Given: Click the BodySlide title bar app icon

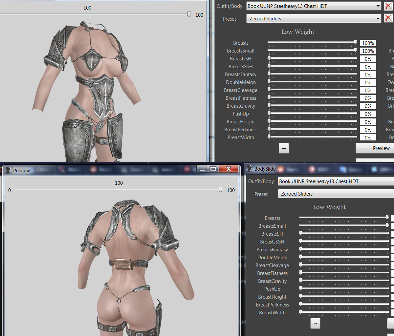Looking at the screenshot, I should (x=250, y=169).
